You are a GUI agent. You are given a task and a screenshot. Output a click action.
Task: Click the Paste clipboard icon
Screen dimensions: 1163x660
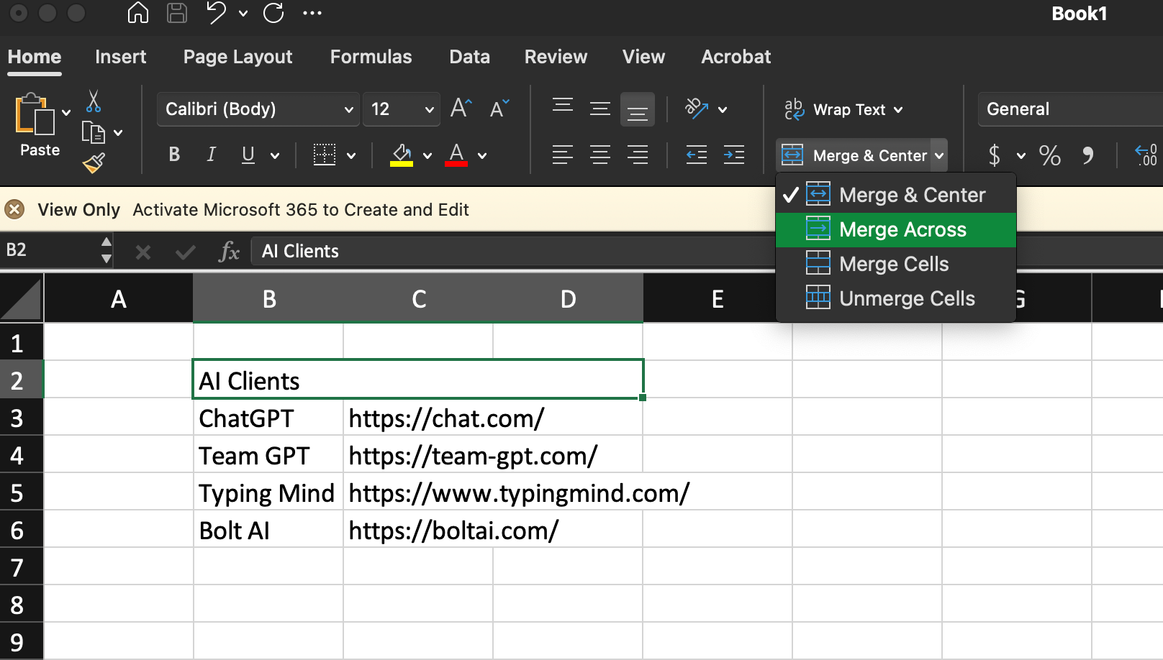(35, 114)
